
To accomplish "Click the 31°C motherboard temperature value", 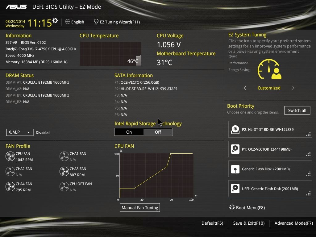I will pos(164,62).
